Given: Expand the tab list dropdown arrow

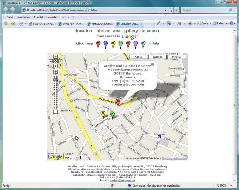Looking at the screenshot, I should [26, 24].
